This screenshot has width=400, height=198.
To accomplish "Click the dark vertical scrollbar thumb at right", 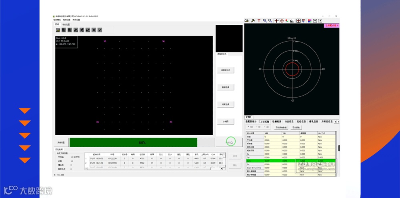I will 339,148.
